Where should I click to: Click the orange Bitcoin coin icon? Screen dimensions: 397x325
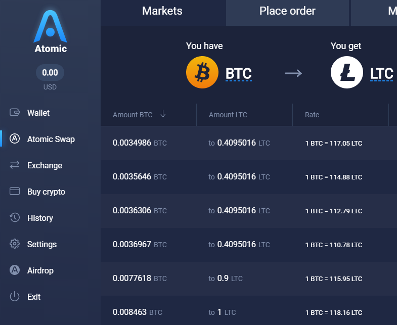(202, 72)
